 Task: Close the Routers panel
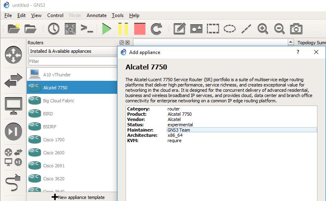pyautogui.click(x=128, y=42)
